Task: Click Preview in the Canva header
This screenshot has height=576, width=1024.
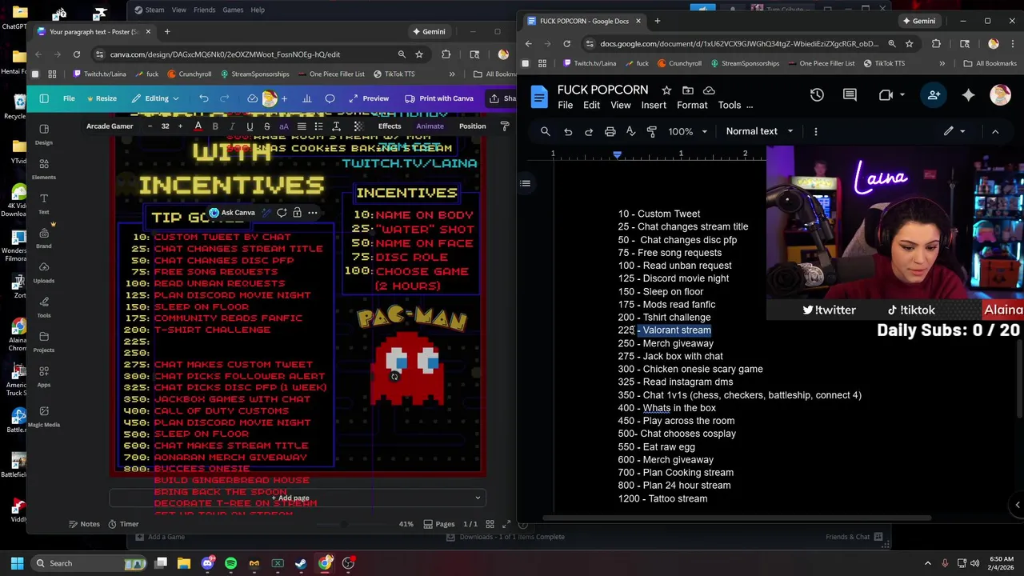Action: coord(369,98)
